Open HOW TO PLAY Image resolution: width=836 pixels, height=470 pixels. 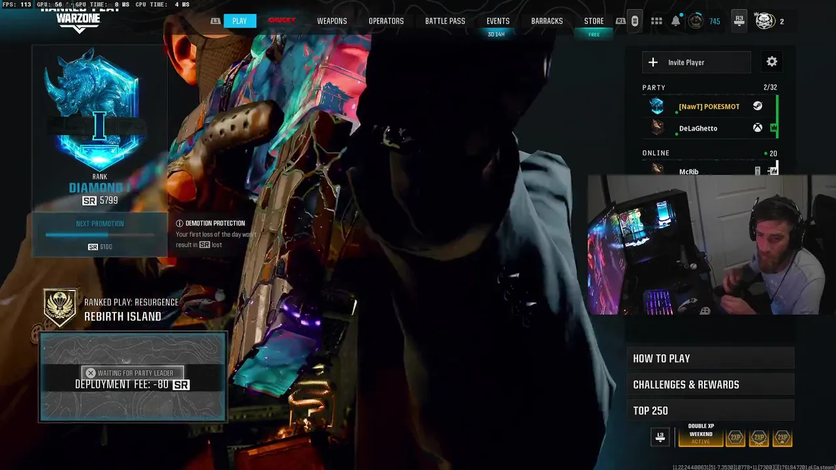point(711,358)
